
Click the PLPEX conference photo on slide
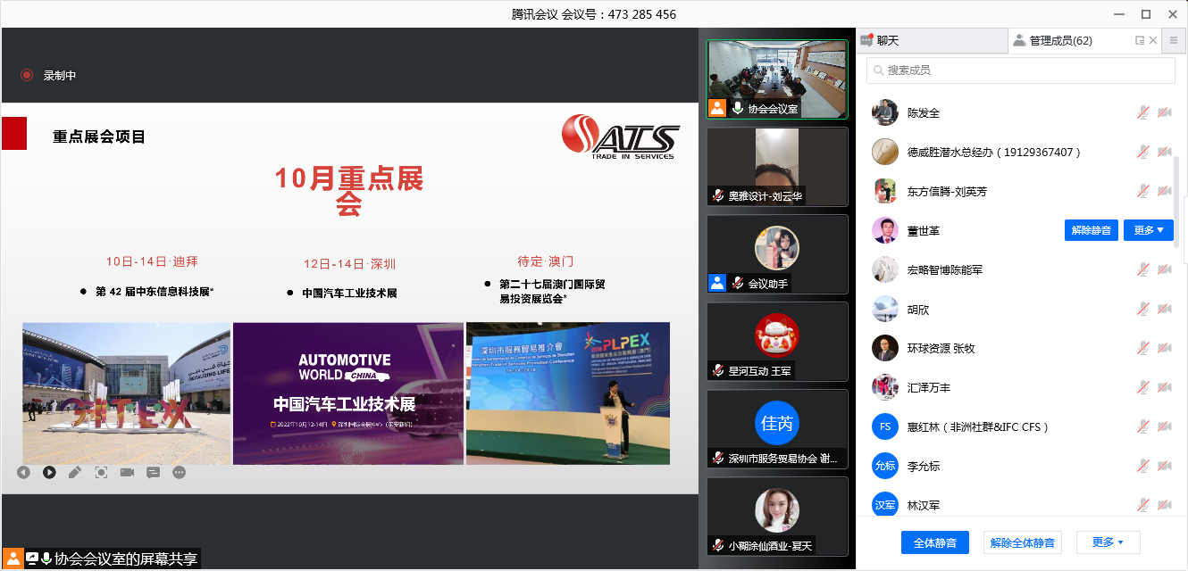[x=568, y=393]
